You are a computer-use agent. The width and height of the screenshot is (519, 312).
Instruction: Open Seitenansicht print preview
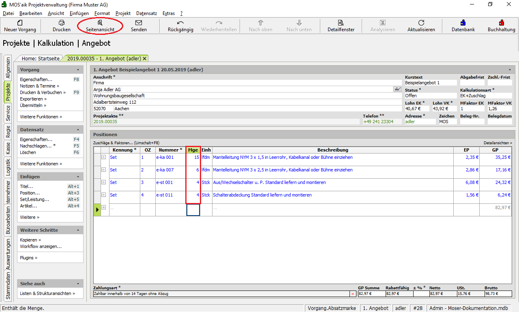point(100,23)
